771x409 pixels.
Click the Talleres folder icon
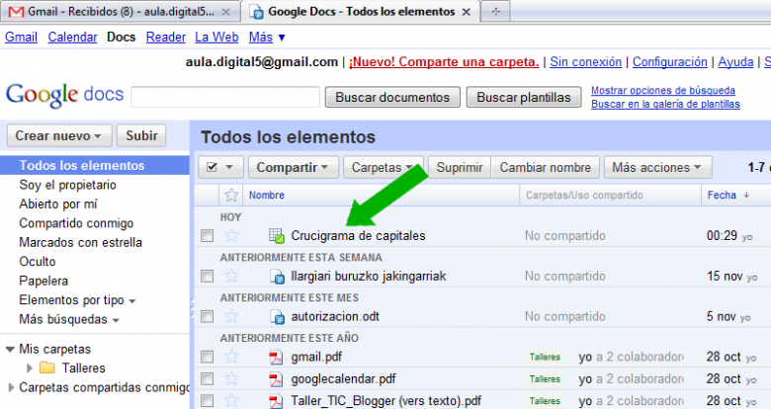47,368
